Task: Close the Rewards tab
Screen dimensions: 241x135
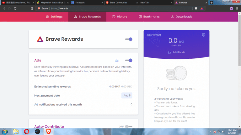Action: (x=206, y=2)
